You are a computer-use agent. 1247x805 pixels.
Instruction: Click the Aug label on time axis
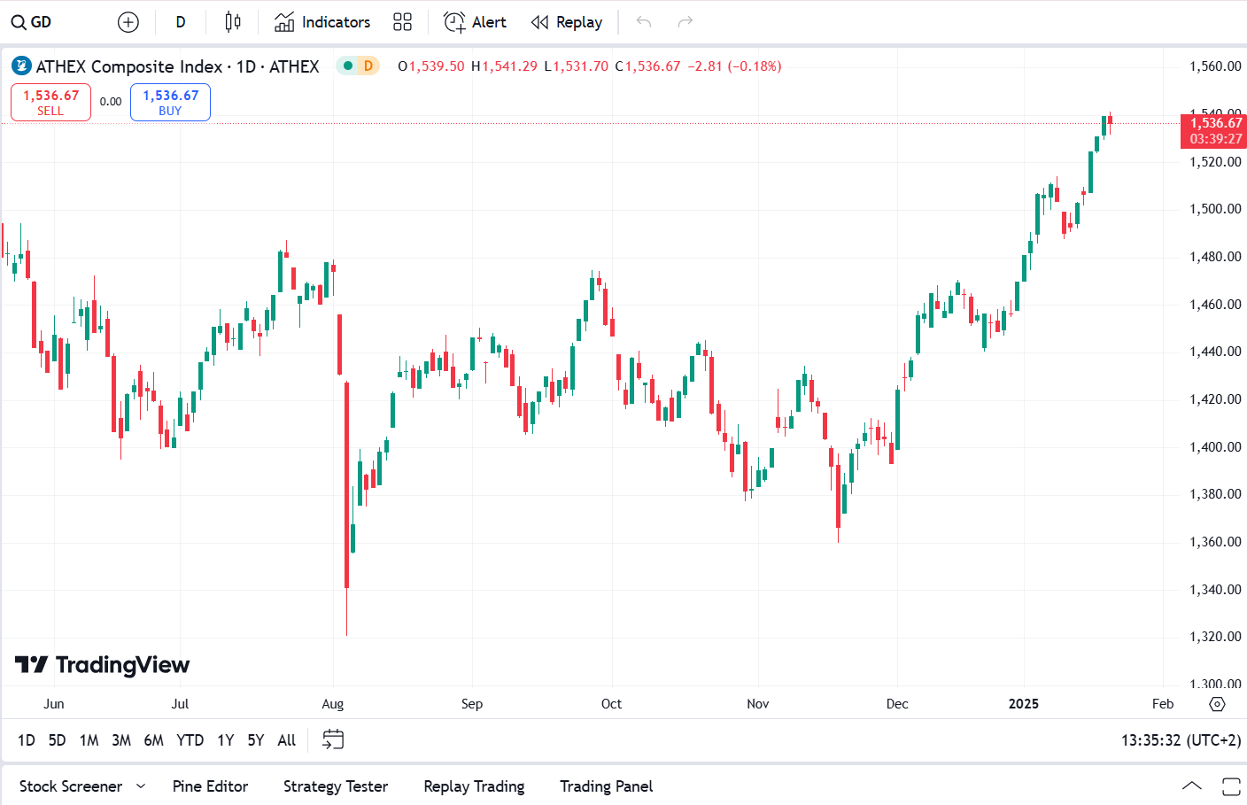click(333, 704)
